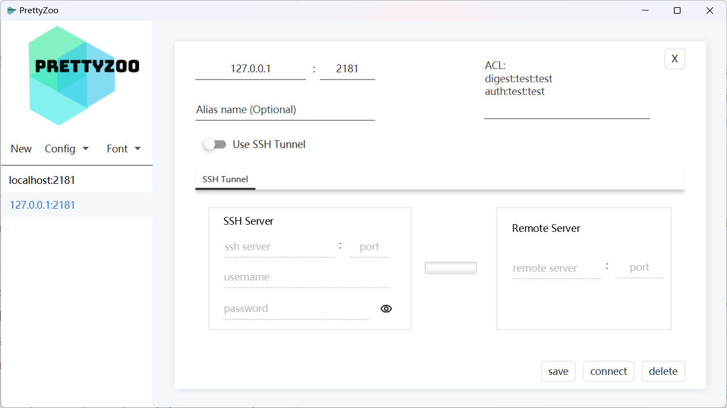The width and height of the screenshot is (727, 408).
Task: Close the server config panel with X
Action: tap(674, 59)
